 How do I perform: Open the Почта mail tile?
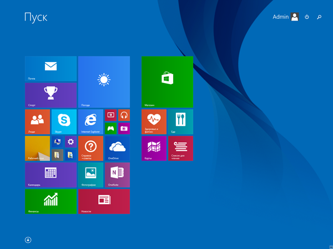pyautogui.click(x=51, y=69)
